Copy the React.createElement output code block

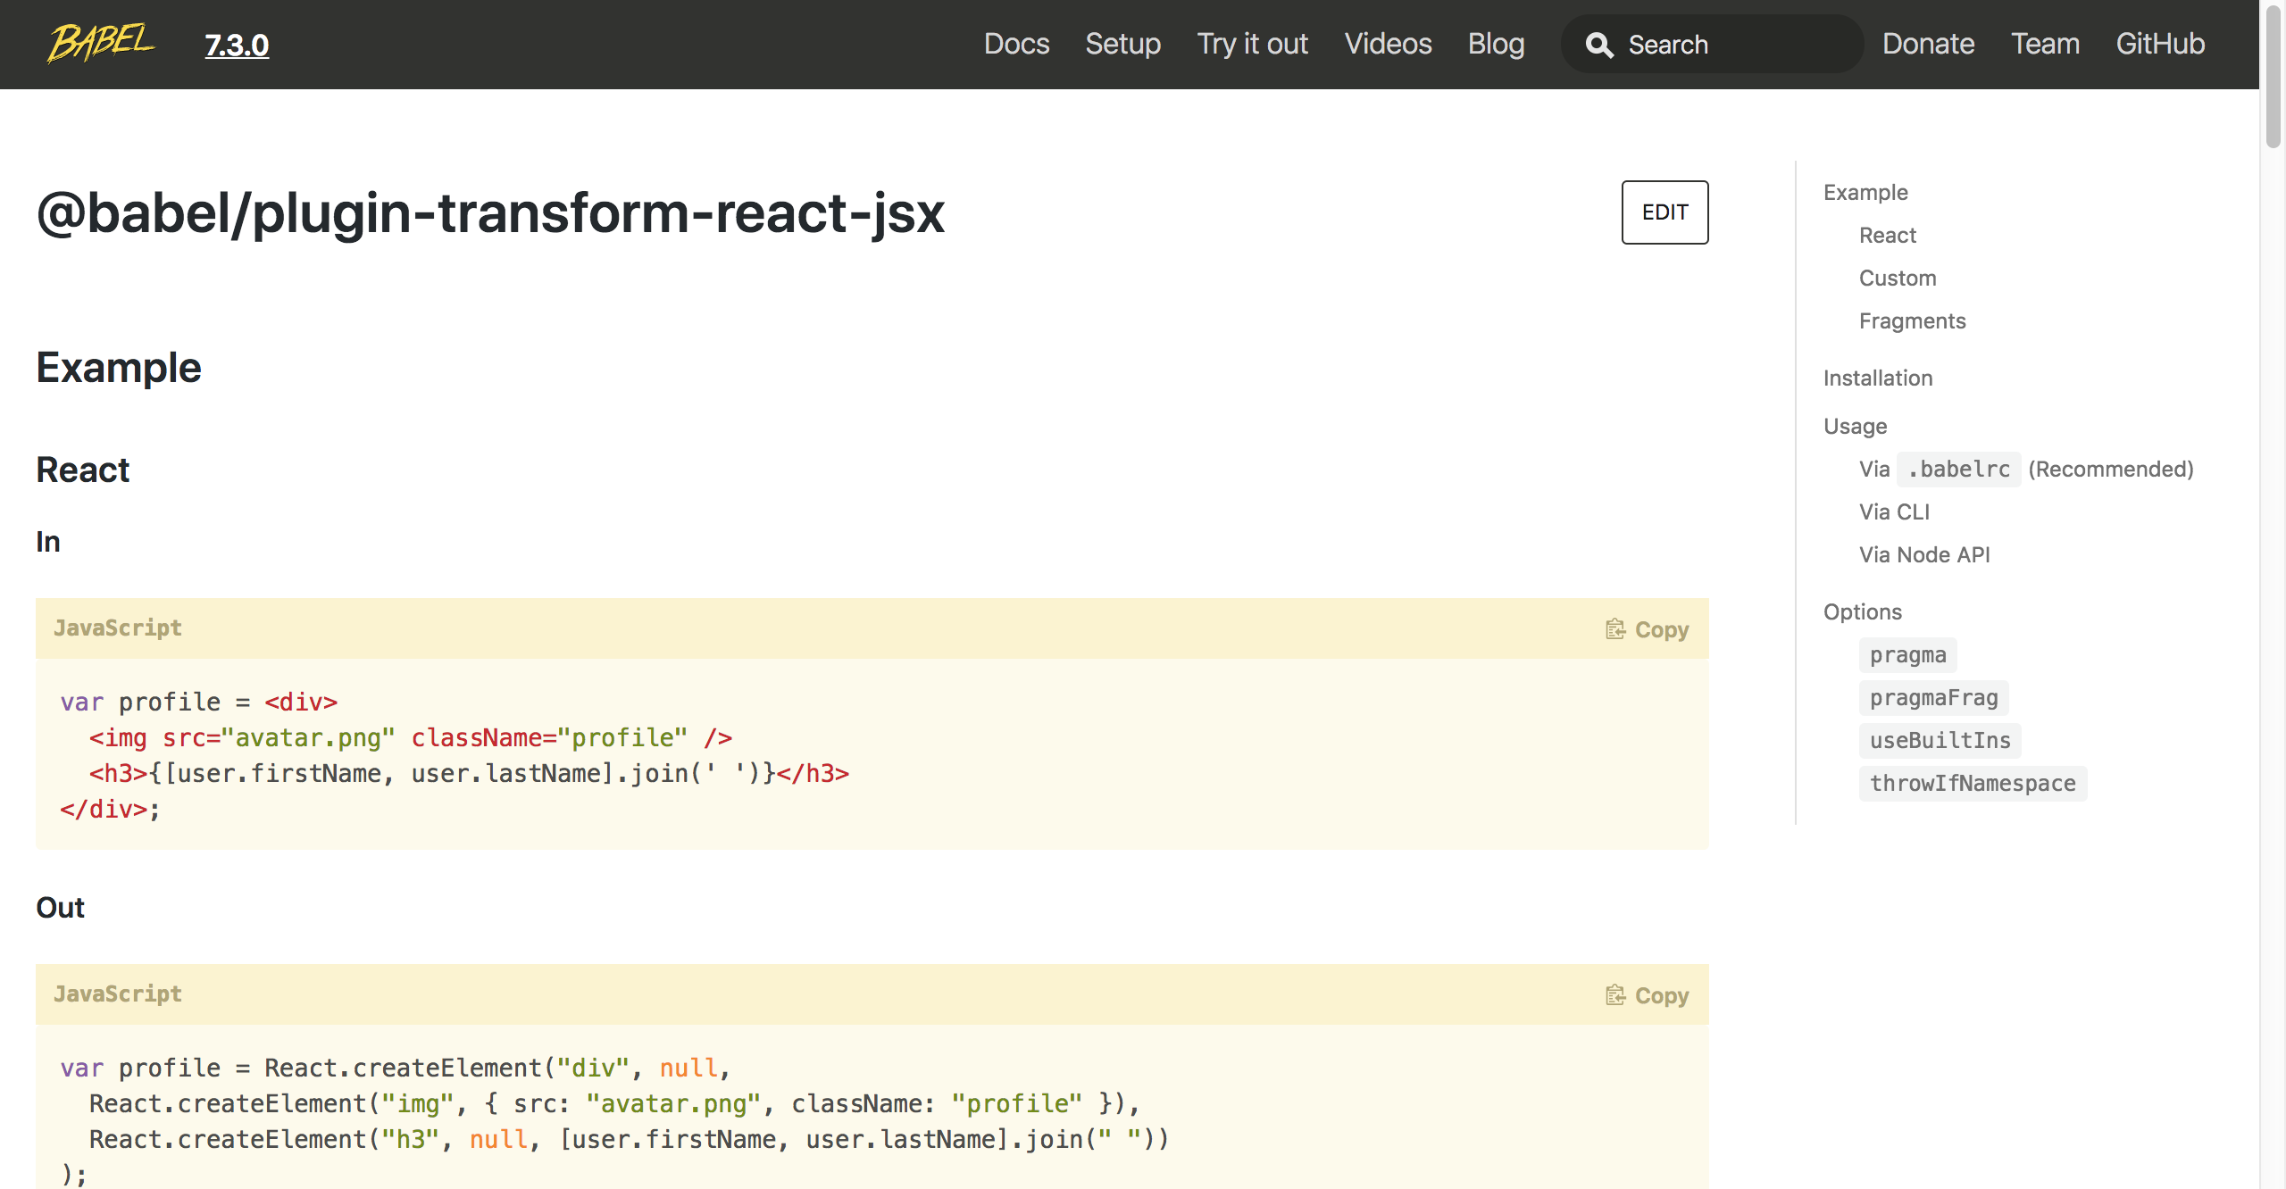tap(1648, 995)
